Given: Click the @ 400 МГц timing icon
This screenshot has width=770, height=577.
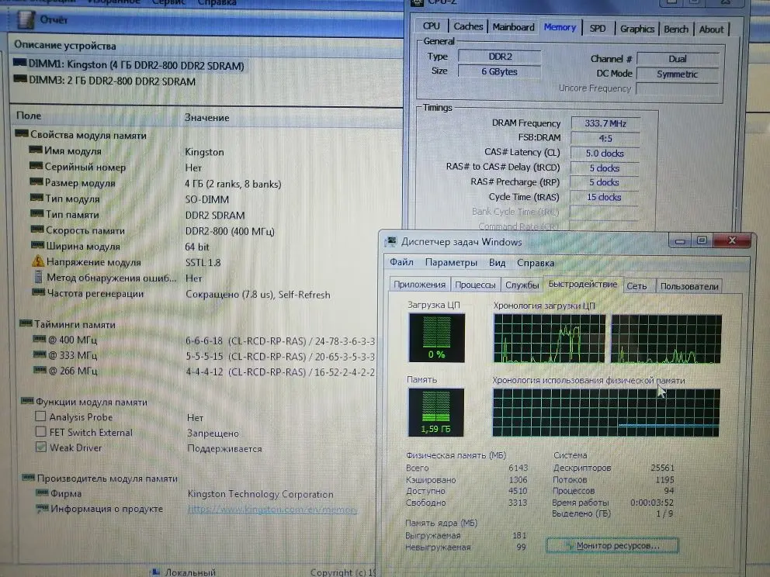Looking at the screenshot, I should pyautogui.click(x=40, y=339).
